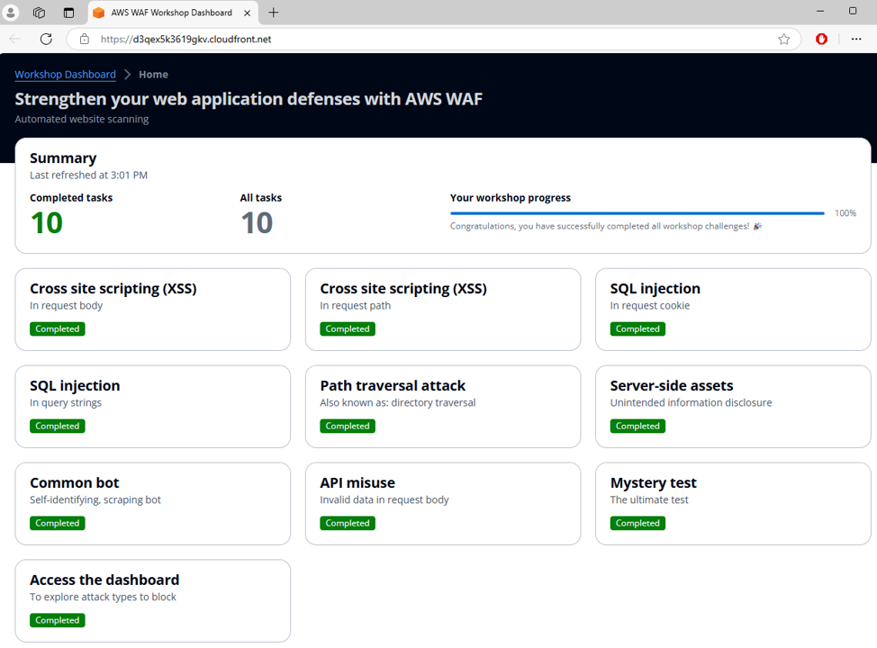This screenshot has width=877, height=648.
Task: Open the Path traversal attack card
Action: tap(443, 406)
